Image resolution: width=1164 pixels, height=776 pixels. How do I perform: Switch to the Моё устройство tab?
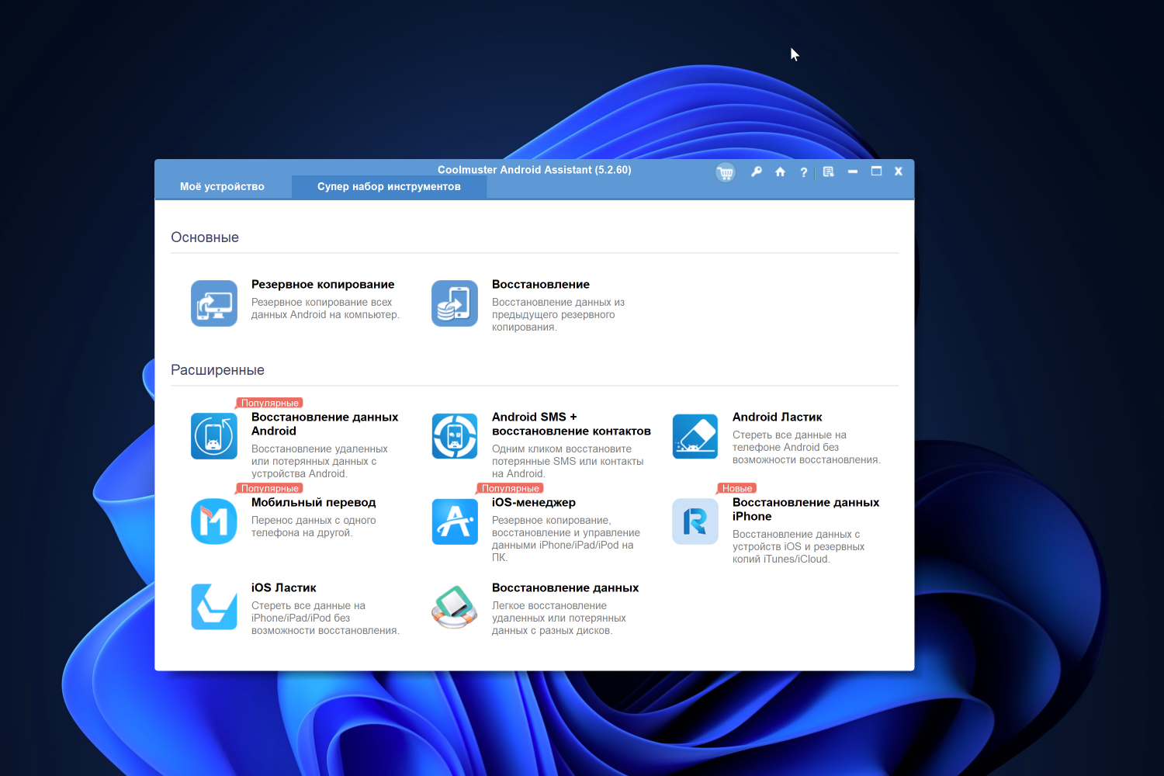coord(222,186)
